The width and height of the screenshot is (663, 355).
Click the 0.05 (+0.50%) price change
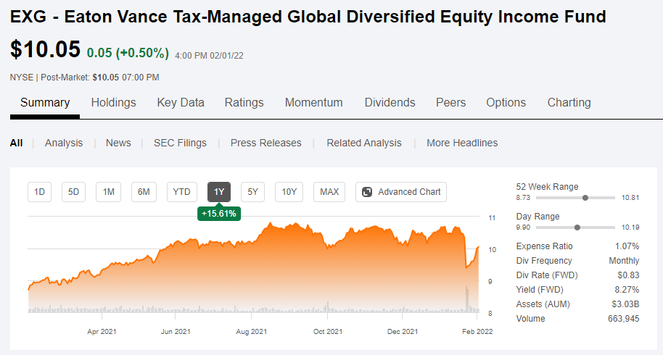click(x=128, y=53)
